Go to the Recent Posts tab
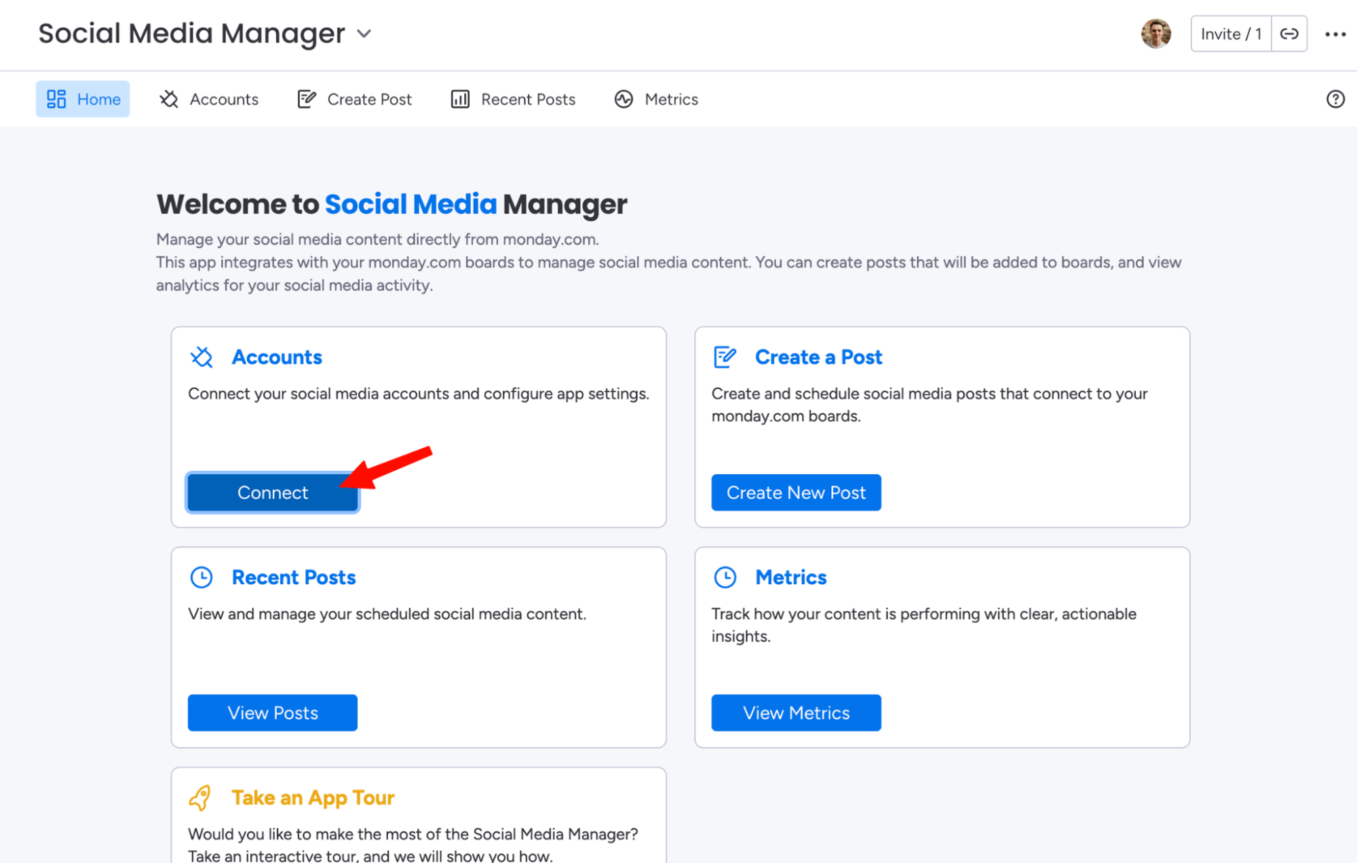Image resolution: width=1357 pixels, height=863 pixels. tap(513, 99)
